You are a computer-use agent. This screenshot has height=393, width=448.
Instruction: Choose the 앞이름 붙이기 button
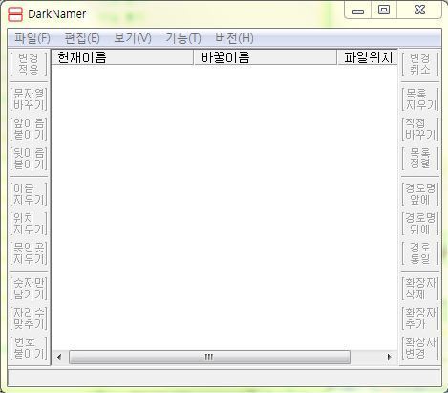tap(29, 129)
